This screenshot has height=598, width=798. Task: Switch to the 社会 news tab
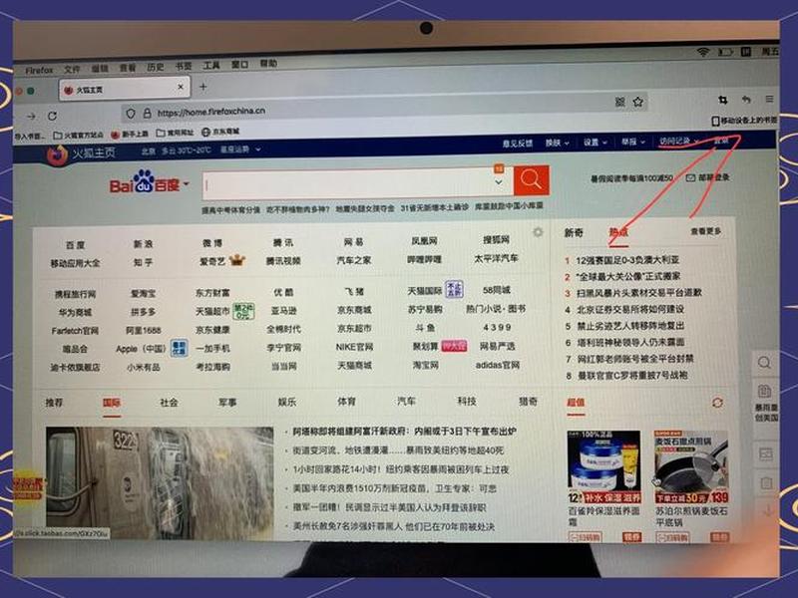(x=169, y=403)
